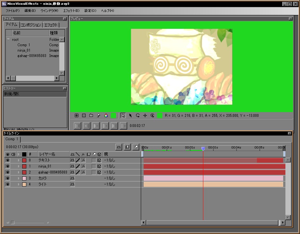Click the fx icon on テキスト layer
This screenshot has width=300, height=234.
pos(83,160)
